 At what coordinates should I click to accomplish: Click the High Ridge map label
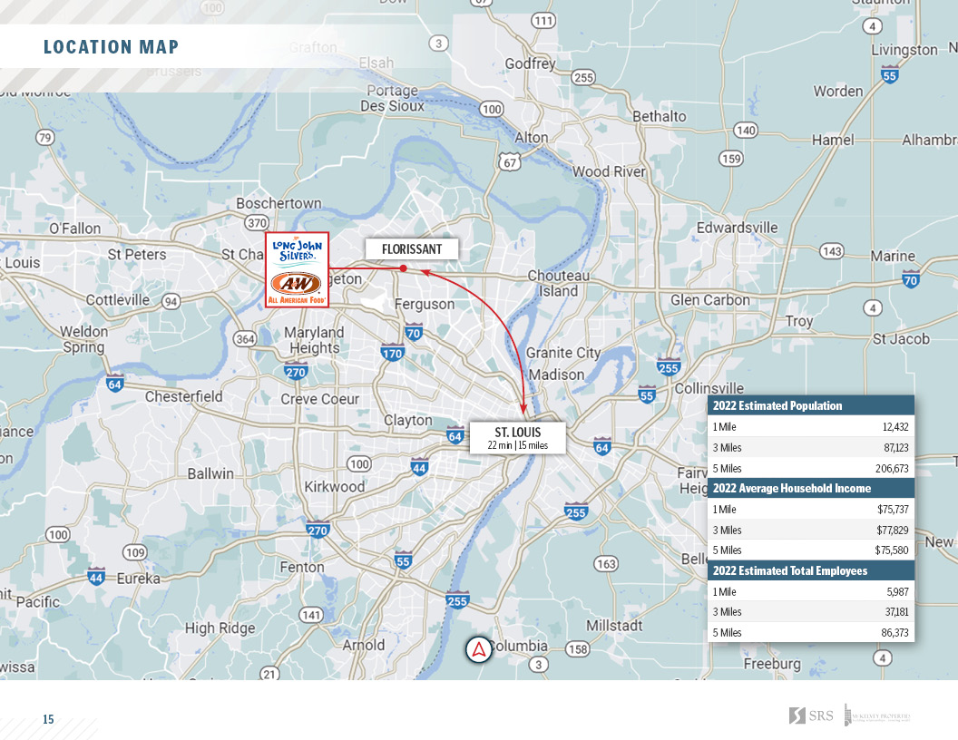220,628
